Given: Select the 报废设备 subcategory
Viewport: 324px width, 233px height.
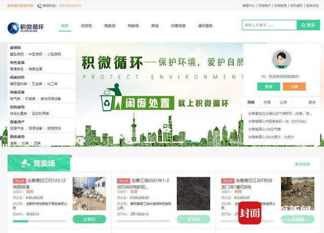Looking at the screenshot, I should [x=35, y=128].
